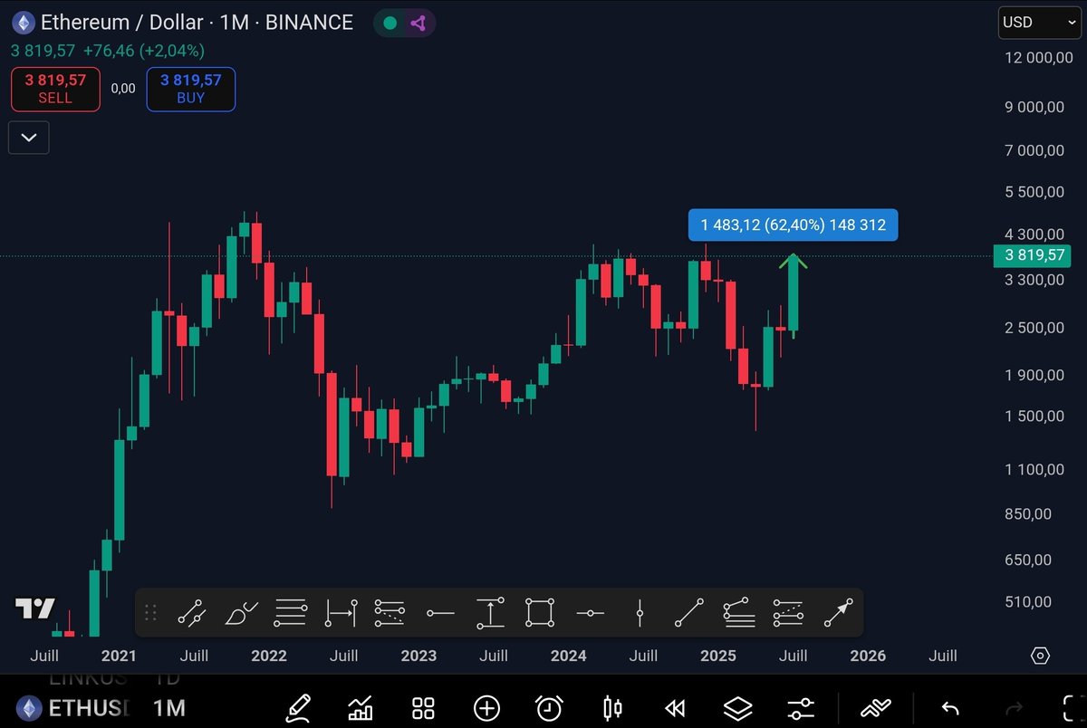Expand the legend with chevron button

[x=29, y=138]
